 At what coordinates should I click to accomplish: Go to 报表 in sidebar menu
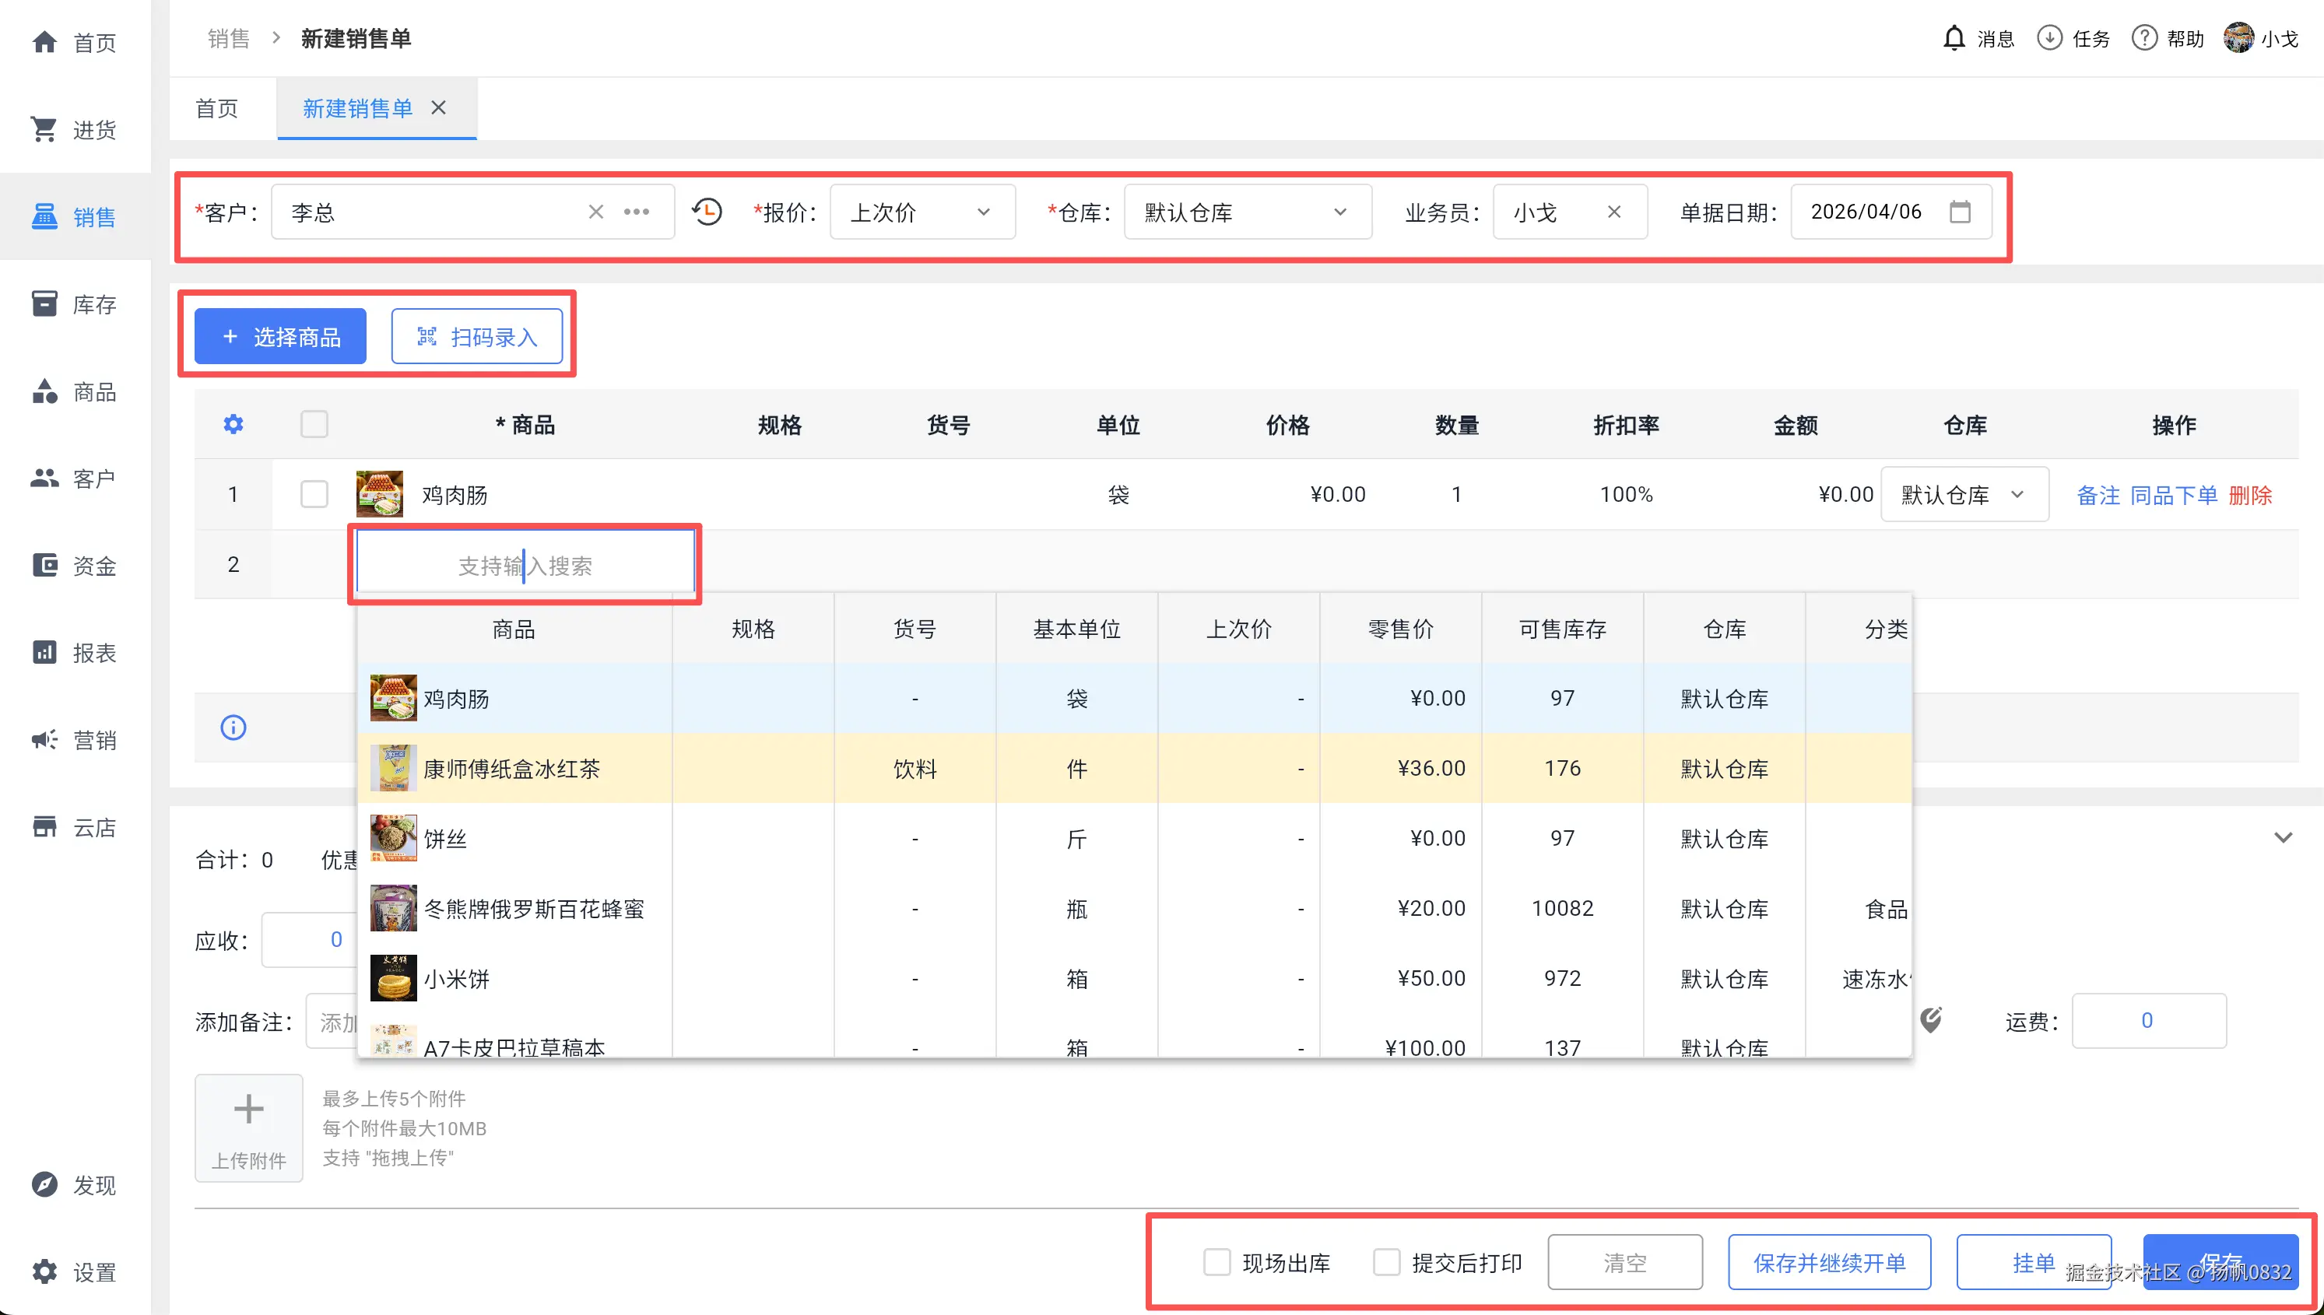point(75,653)
